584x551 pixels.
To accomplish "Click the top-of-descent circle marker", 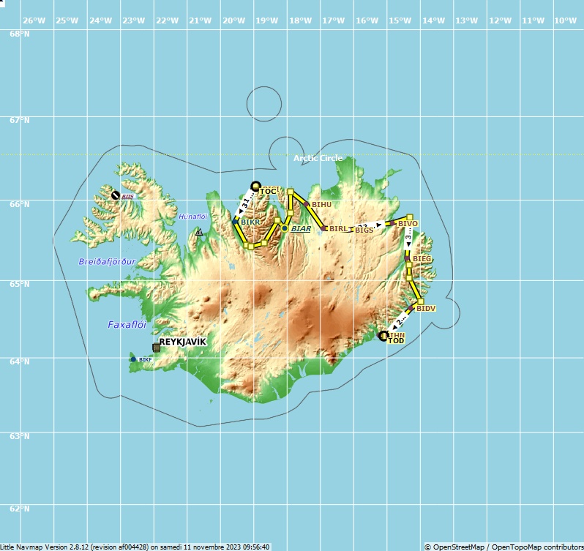I will 383,336.
